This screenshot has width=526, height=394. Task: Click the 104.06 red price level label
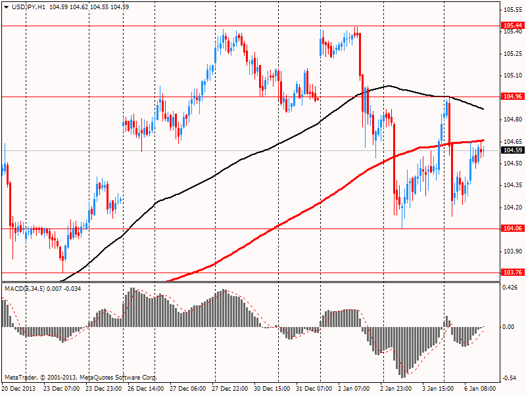pyautogui.click(x=513, y=228)
